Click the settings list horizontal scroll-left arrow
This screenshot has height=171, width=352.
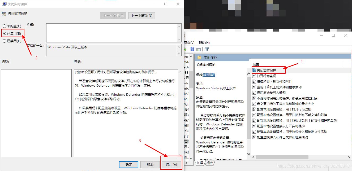(254, 157)
